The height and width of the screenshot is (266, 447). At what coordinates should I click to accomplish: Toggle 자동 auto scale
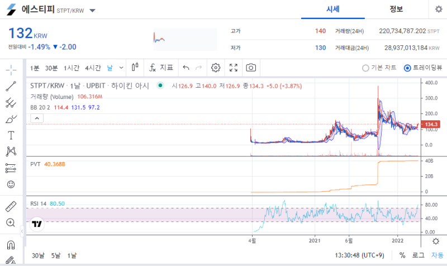pos(438,255)
